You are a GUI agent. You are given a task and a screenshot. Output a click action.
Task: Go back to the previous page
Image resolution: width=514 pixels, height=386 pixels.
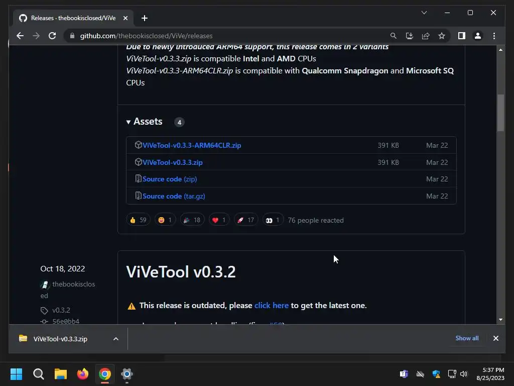pos(20,36)
